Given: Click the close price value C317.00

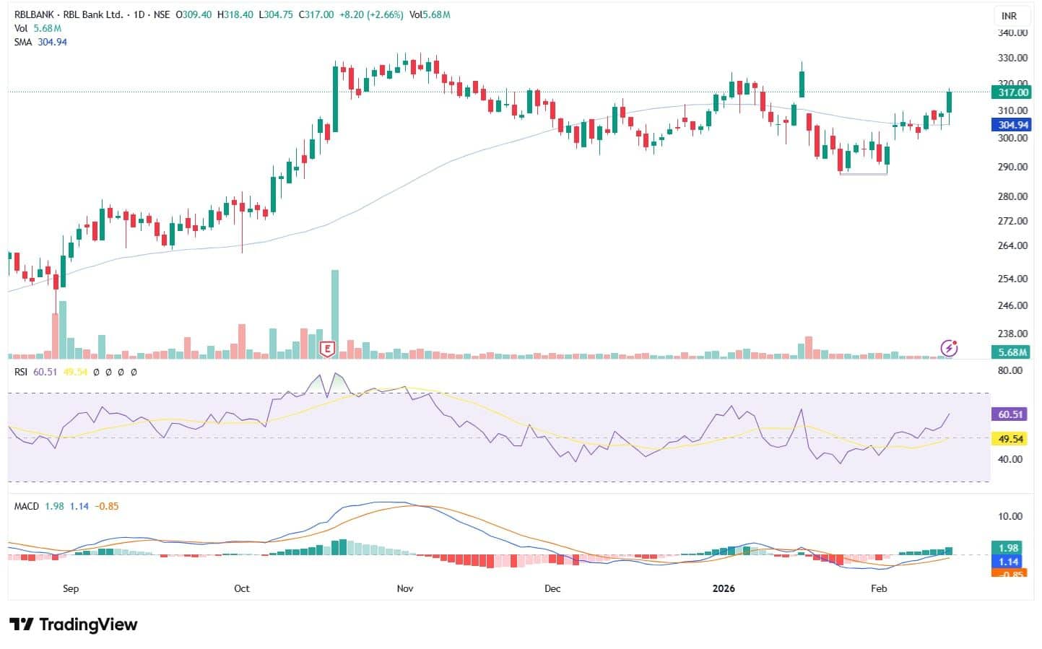Looking at the screenshot, I should [x=316, y=14].
